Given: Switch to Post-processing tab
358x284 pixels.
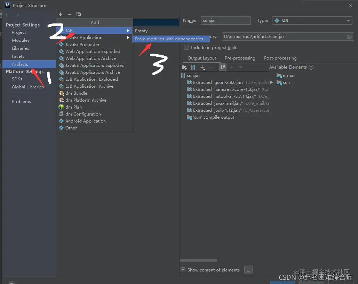Looking at the screenshot, I should (280, 58).
